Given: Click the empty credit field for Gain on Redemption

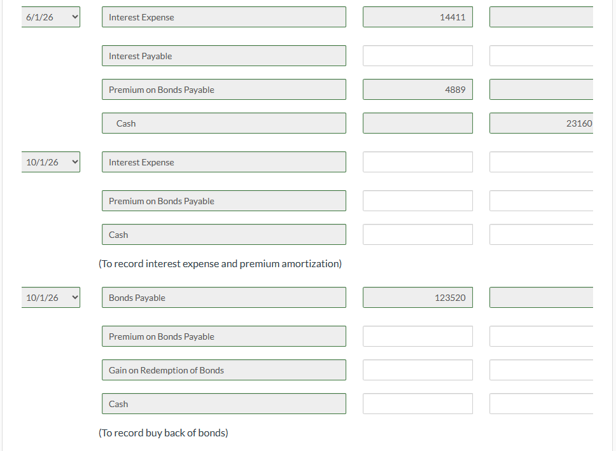Looking at the screenshot, I should tap(541, 370).
